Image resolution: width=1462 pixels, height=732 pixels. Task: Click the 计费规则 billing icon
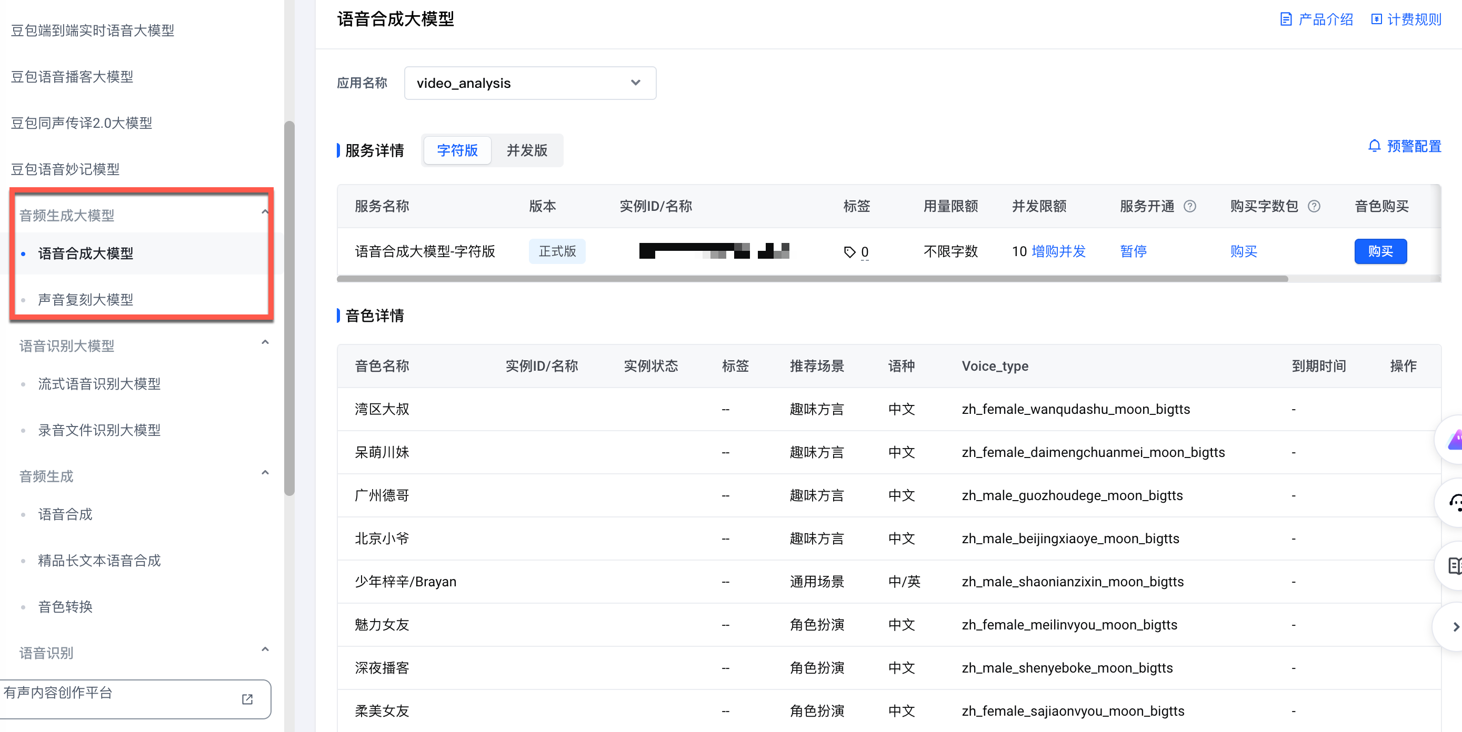pos(1376,19)
